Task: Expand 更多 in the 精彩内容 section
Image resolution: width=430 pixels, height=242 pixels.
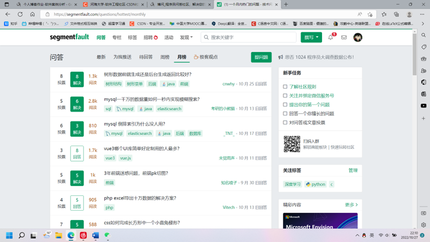Action: (x=351, y=205)
